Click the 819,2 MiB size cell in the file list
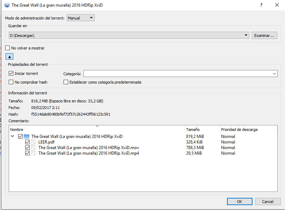The image size is (285, 210). [195, 137]
